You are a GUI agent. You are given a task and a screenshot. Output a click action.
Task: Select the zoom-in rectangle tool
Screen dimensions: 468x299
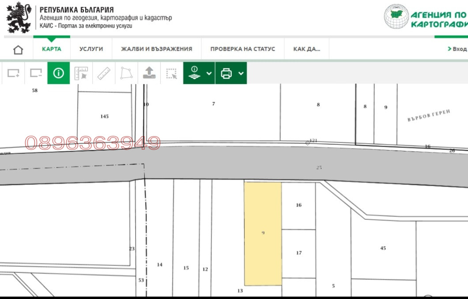tap(13, 73)
